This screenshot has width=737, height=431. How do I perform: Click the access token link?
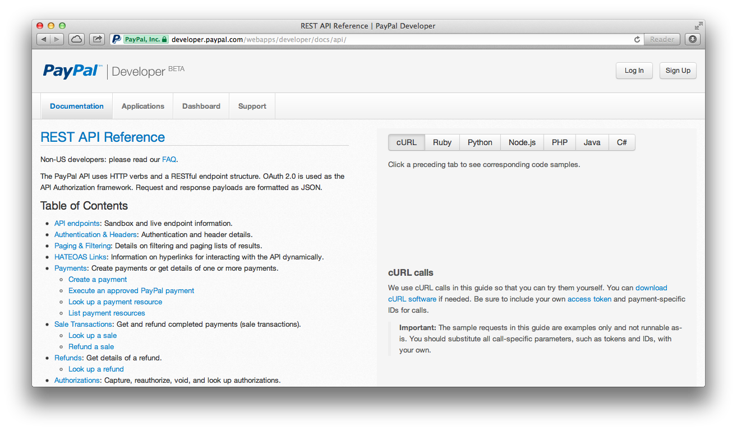coord(589,299)
